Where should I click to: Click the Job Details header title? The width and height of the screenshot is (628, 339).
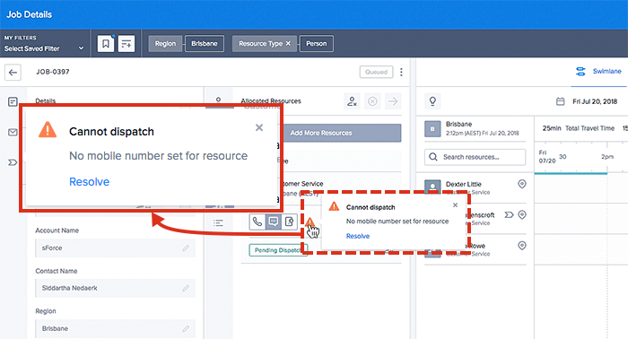click(30, 14)
